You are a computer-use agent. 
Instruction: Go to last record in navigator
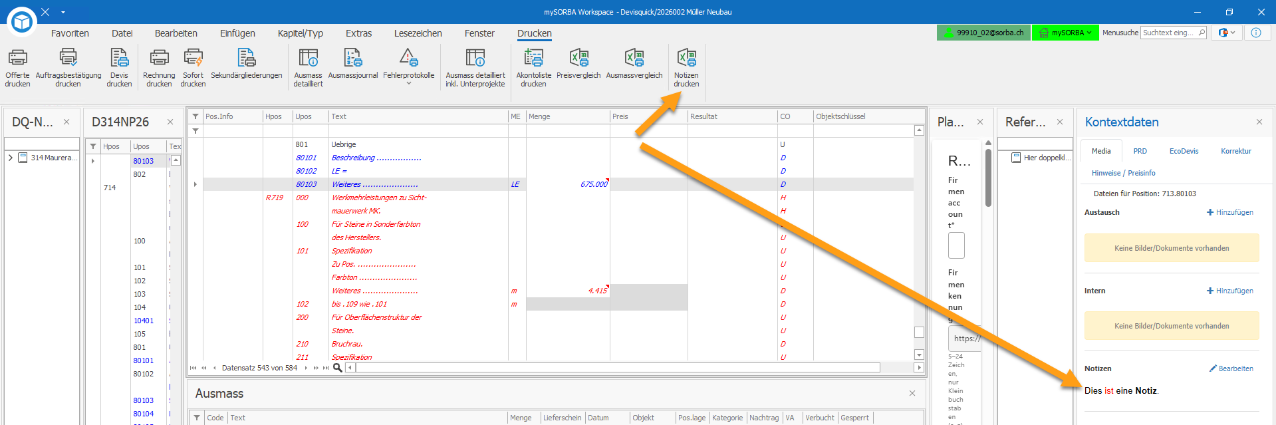pos(326,368)
